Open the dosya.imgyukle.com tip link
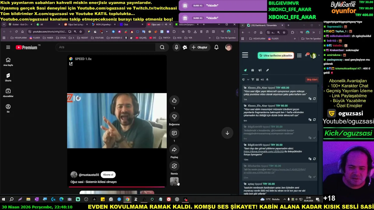This screenshot has height=210, width=374. click(x=264, y=152)
